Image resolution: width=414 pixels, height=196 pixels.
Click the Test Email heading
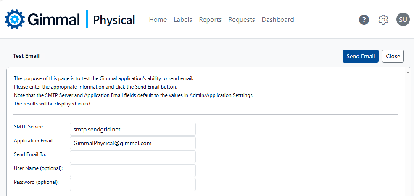coord(26,56)
